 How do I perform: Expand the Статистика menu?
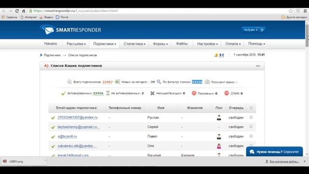click(x=135, y=44)
